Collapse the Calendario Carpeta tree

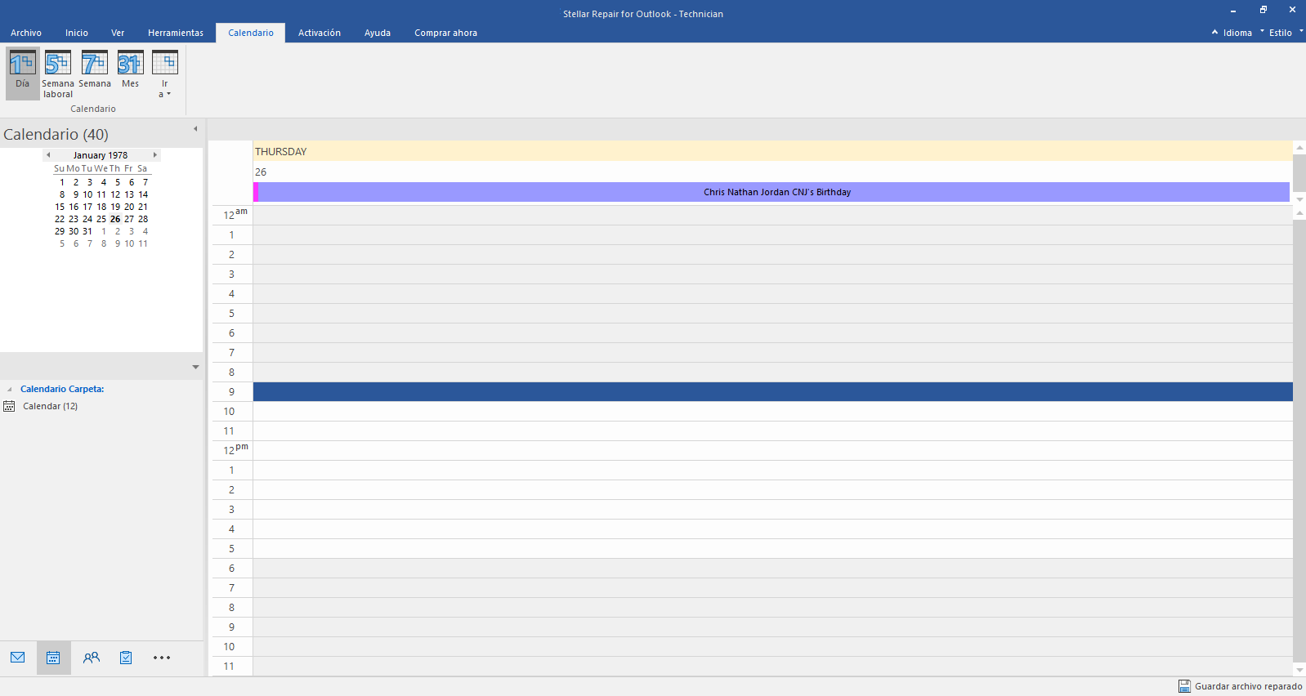tap(10, 390)
